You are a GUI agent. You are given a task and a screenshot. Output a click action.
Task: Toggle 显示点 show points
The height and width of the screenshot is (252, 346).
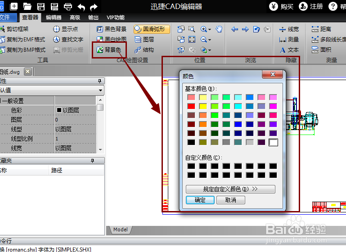coord(66,29)
